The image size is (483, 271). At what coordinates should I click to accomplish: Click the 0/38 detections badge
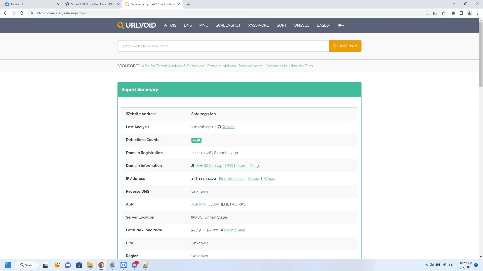click(196, 140)
